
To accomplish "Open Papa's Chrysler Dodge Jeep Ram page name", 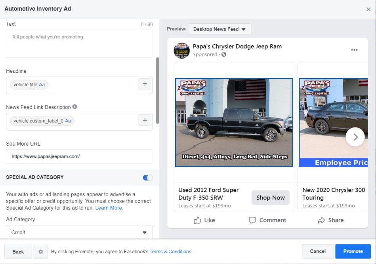I will tap(237, 46).
